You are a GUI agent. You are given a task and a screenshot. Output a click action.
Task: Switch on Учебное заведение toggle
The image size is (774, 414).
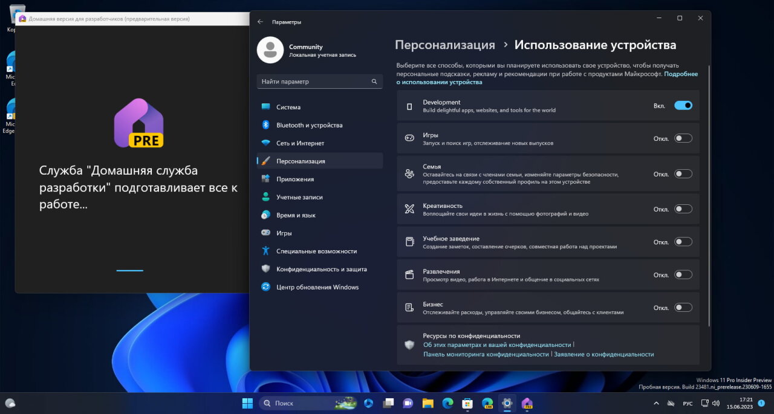click(683, 242)
